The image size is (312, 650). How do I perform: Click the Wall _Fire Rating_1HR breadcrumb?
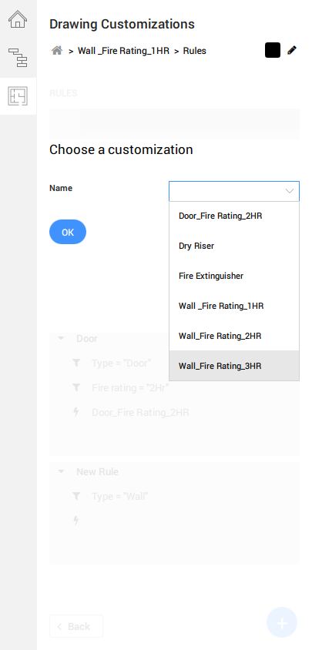(123, 51)
